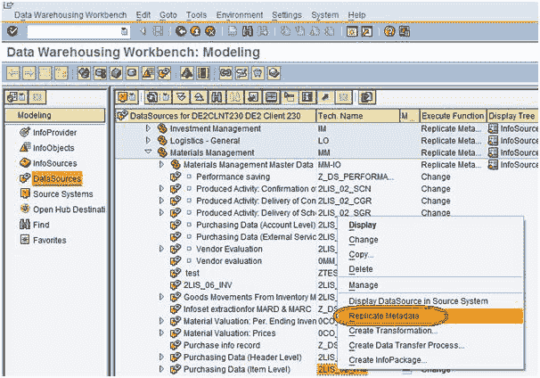Image resolution: width=540 pixels, height=378 pixels.
Task: Expand Materials Management Master Data node
Action: (x=161, y=164)
